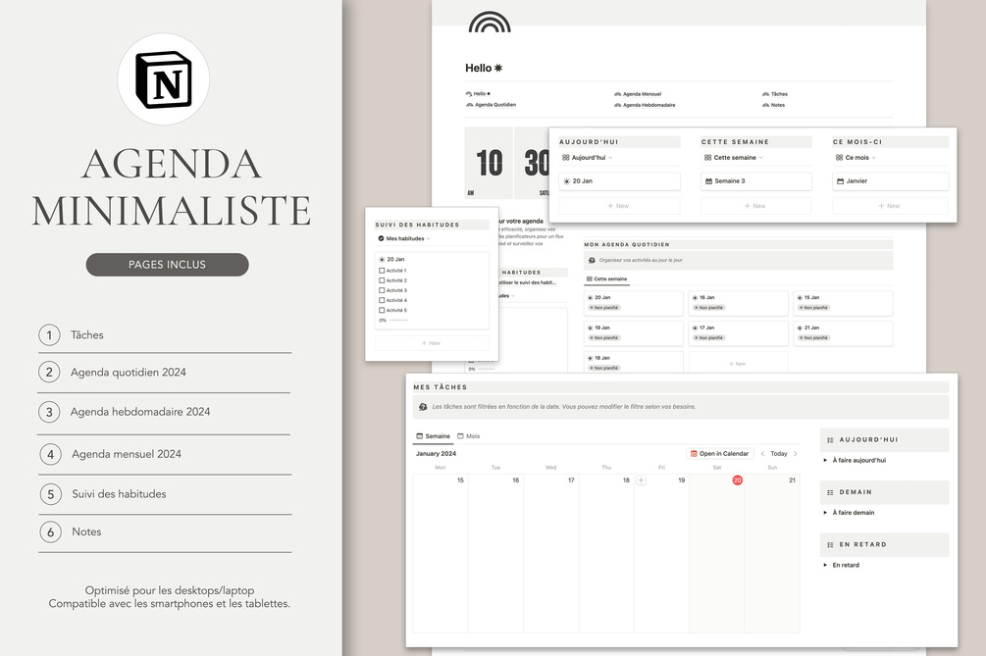This screenshot has height=656, width=986.
Task: Open the Agenda Hebdomadaire page link
Action: pos(645,105)
